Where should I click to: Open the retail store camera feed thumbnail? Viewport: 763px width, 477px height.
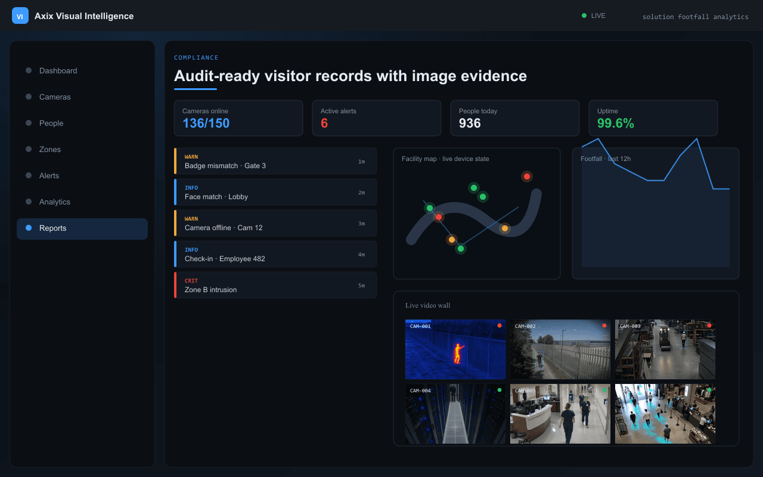click(665, 414)
